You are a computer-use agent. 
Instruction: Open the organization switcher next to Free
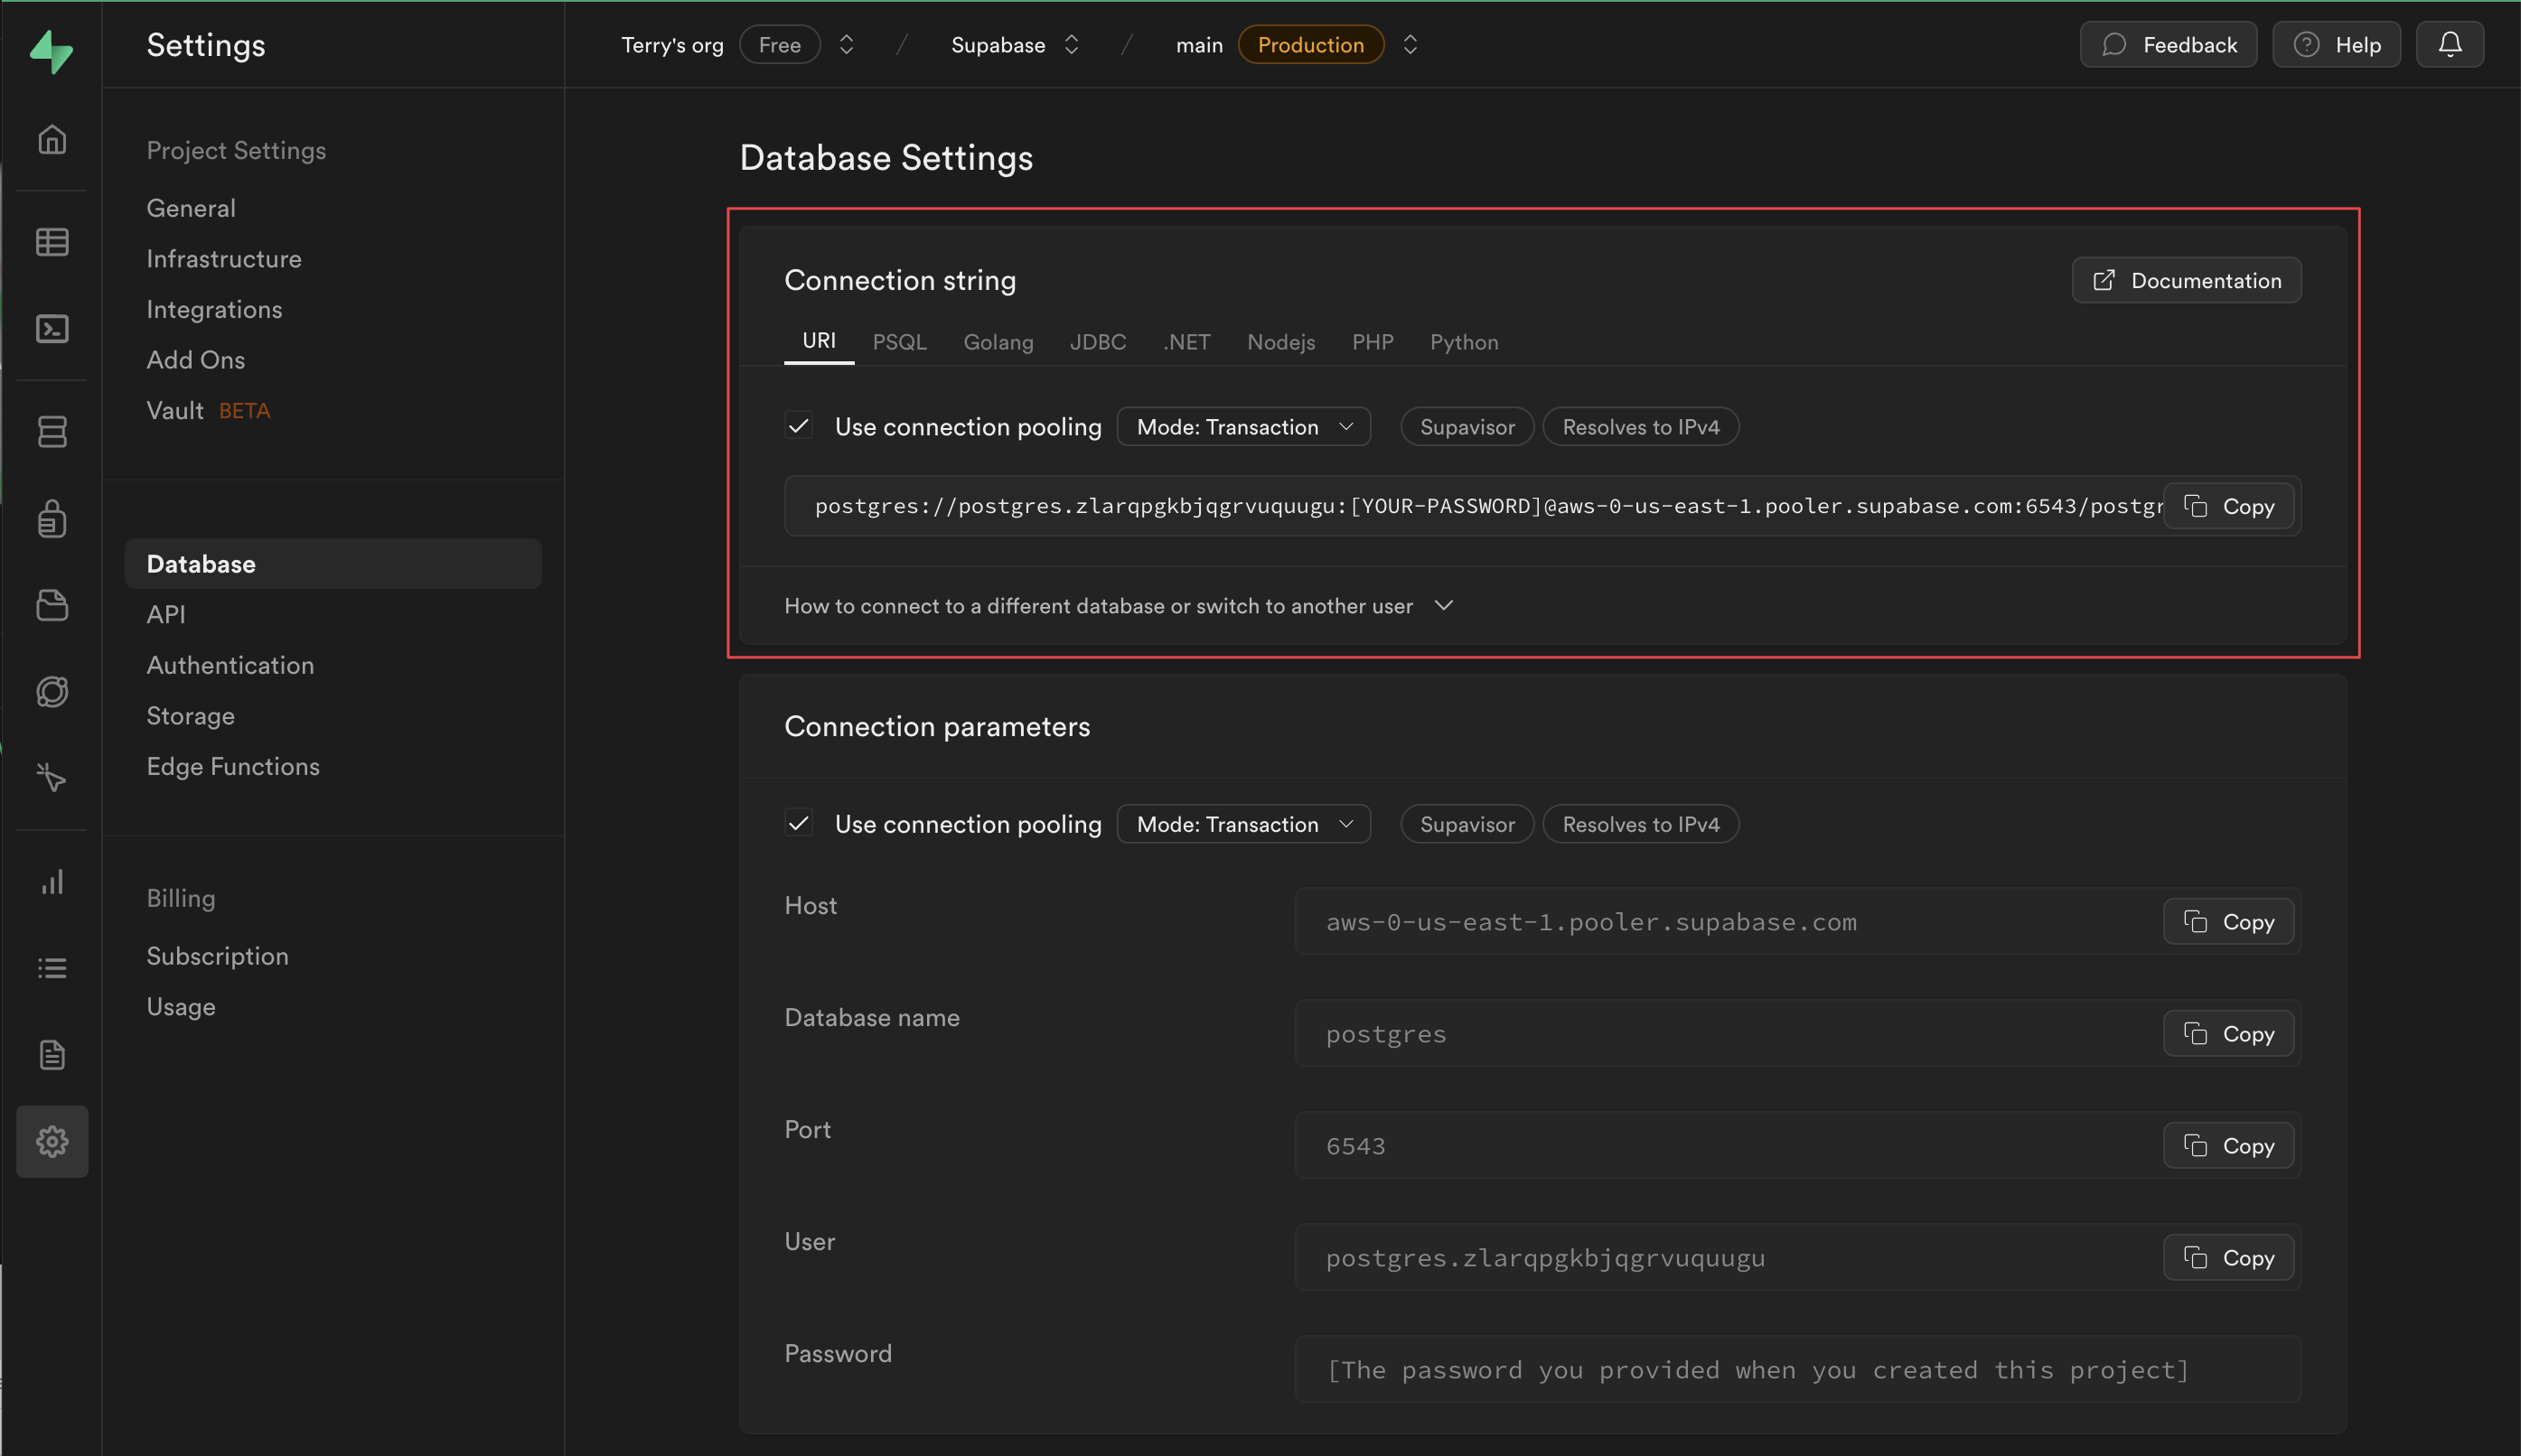[x=847, y=44]
